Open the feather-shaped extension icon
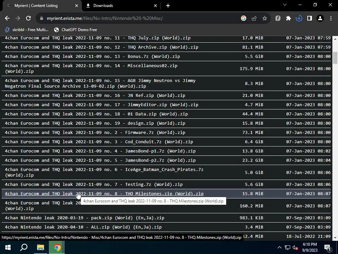Screen dimensions: 338x254 pos(278,19)
